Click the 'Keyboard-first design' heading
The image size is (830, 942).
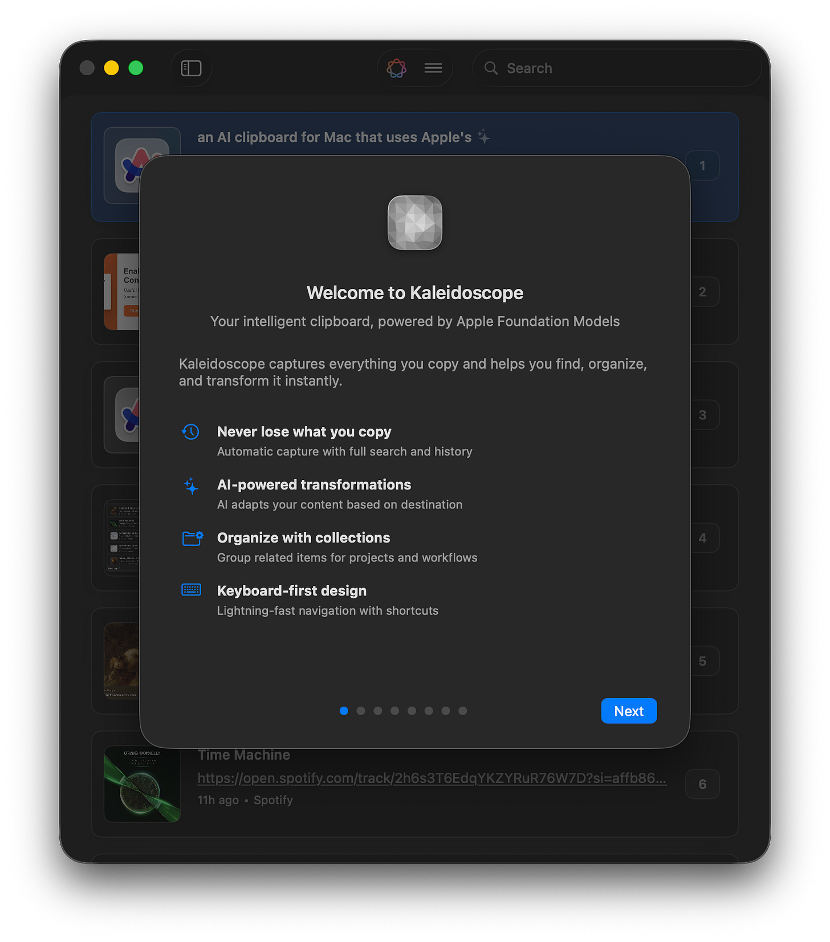pyautogui.click(x=292, y=590)
